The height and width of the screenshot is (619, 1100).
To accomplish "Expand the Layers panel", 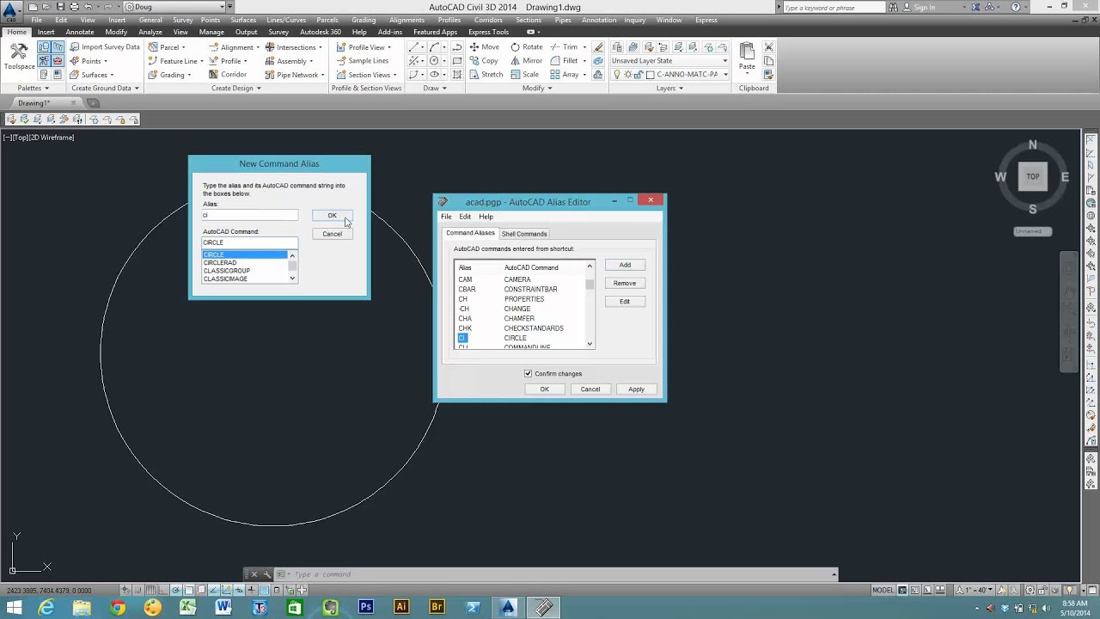I will click(x=669, y=88).
